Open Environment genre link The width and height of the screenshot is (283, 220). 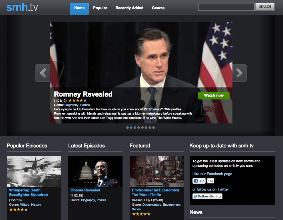(x=172, y=205)
